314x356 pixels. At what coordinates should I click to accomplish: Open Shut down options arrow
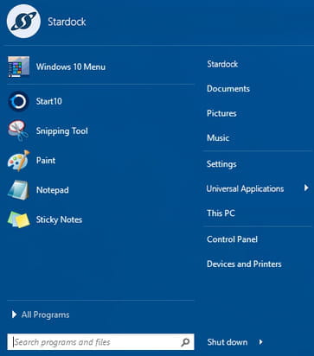coord(260,342)
